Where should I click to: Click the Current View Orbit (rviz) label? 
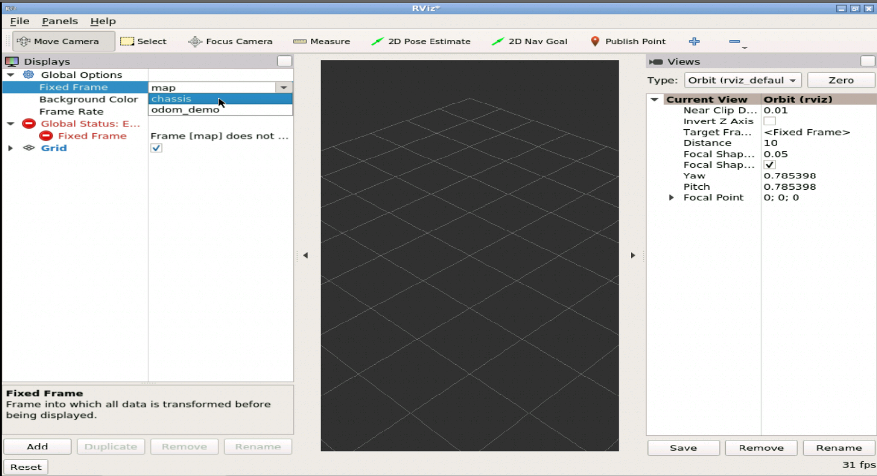coord(797,99)
